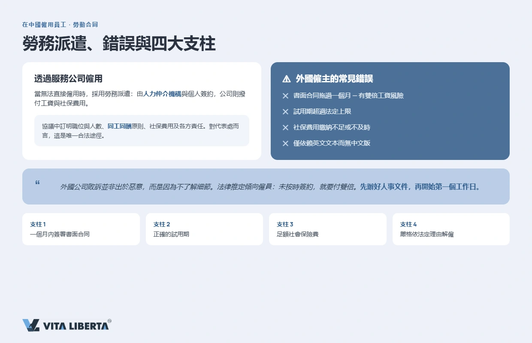The image size is (532, 343).
Task: Click the warning triangle icon
Action: point(287,79)
